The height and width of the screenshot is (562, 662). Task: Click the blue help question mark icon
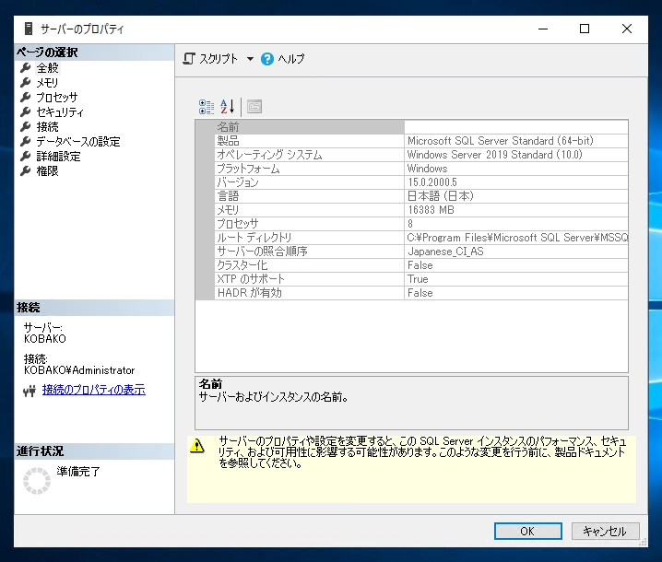pos(266,59)
